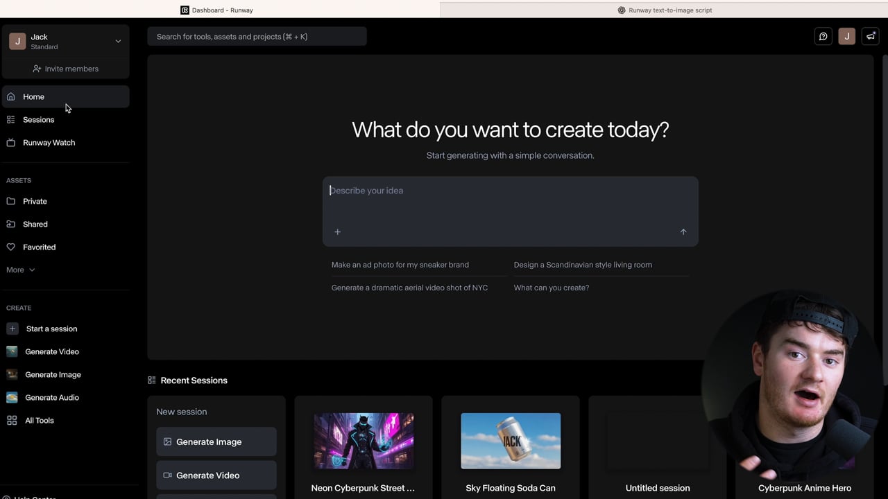
Task: Click image icon in Generate Image card button
Action: 167,441
